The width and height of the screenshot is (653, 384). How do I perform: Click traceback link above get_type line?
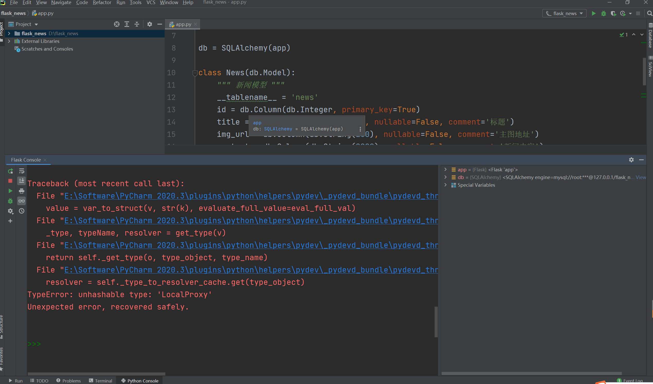coord(251,220)
